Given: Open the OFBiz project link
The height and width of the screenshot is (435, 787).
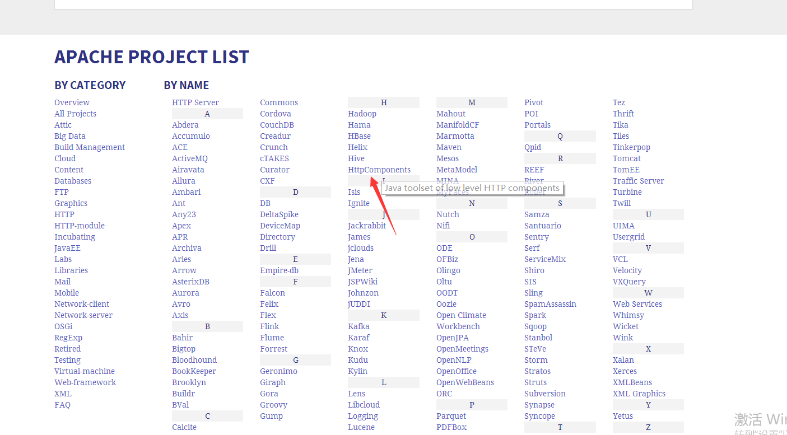Looking at the screenshot, I should (447, 259).
